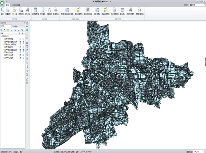
Task: Click the results data export icon
Action: [139, 10]
